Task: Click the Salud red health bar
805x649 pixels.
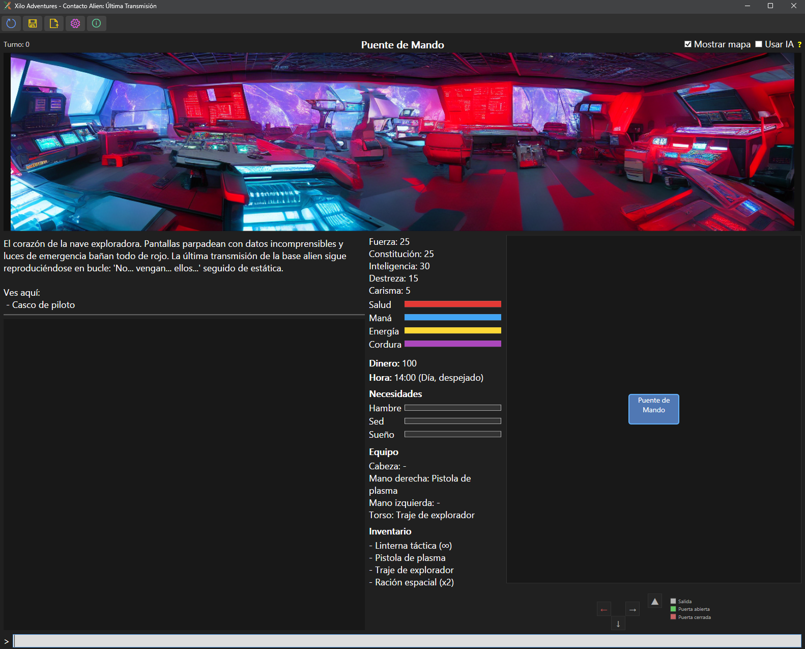Action: (x=453, y=304)
